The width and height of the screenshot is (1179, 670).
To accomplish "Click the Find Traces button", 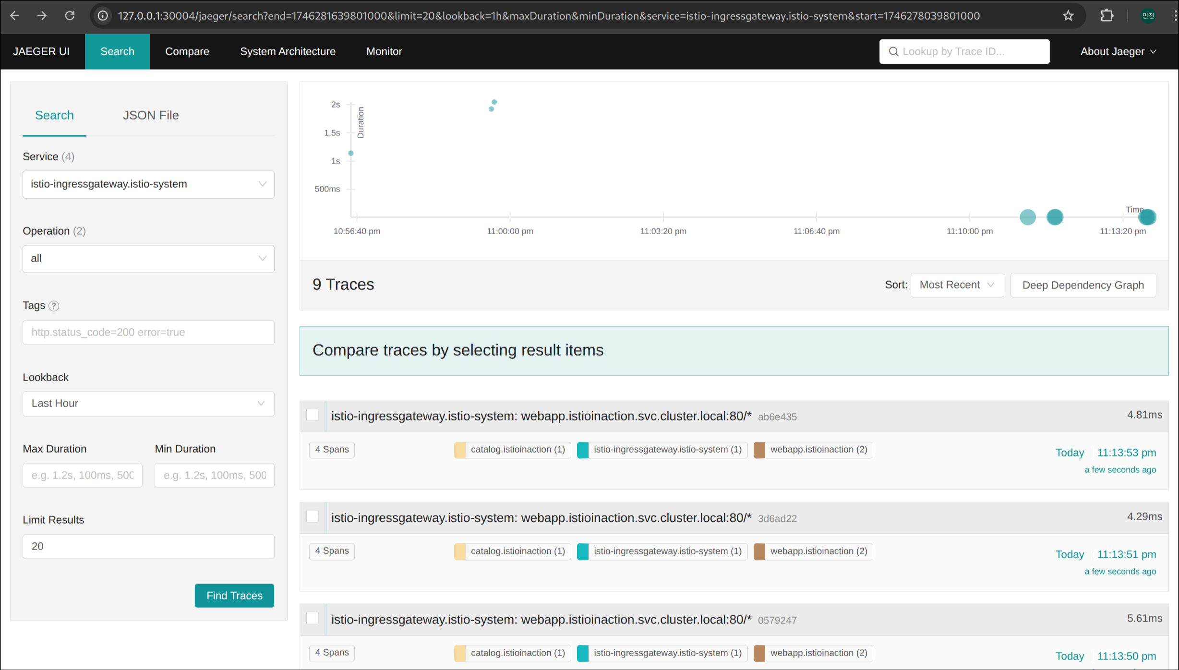I will tap(234, 596).
